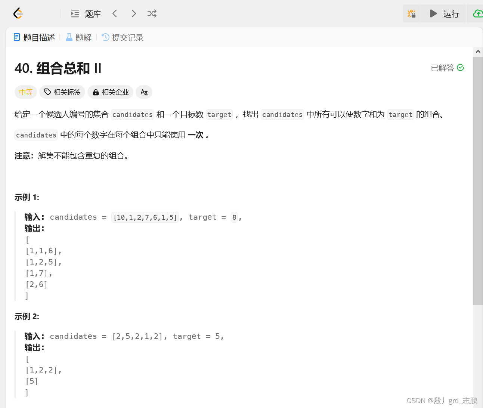This screenshot has width=483, height=408.
Task: Click the 示例 1 heading
Action: click(x=27, y=197)
